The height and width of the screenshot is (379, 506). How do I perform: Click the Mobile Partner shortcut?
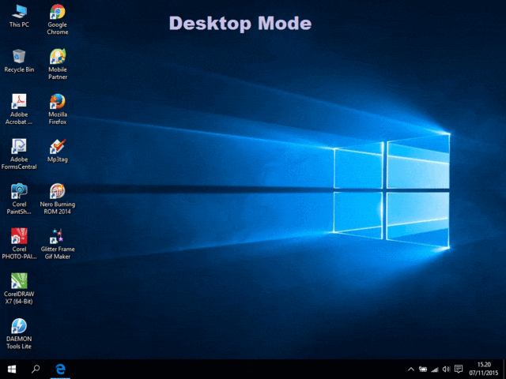[58, 64]
